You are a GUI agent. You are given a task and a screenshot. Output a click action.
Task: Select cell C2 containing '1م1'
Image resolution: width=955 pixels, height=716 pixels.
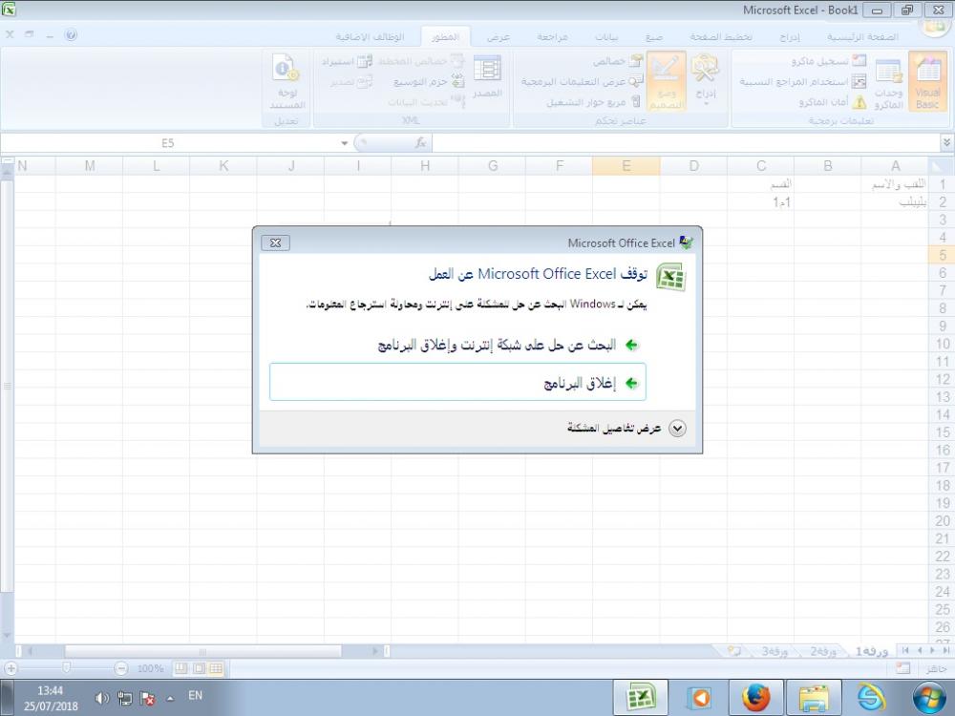click(x=761, y=201)
